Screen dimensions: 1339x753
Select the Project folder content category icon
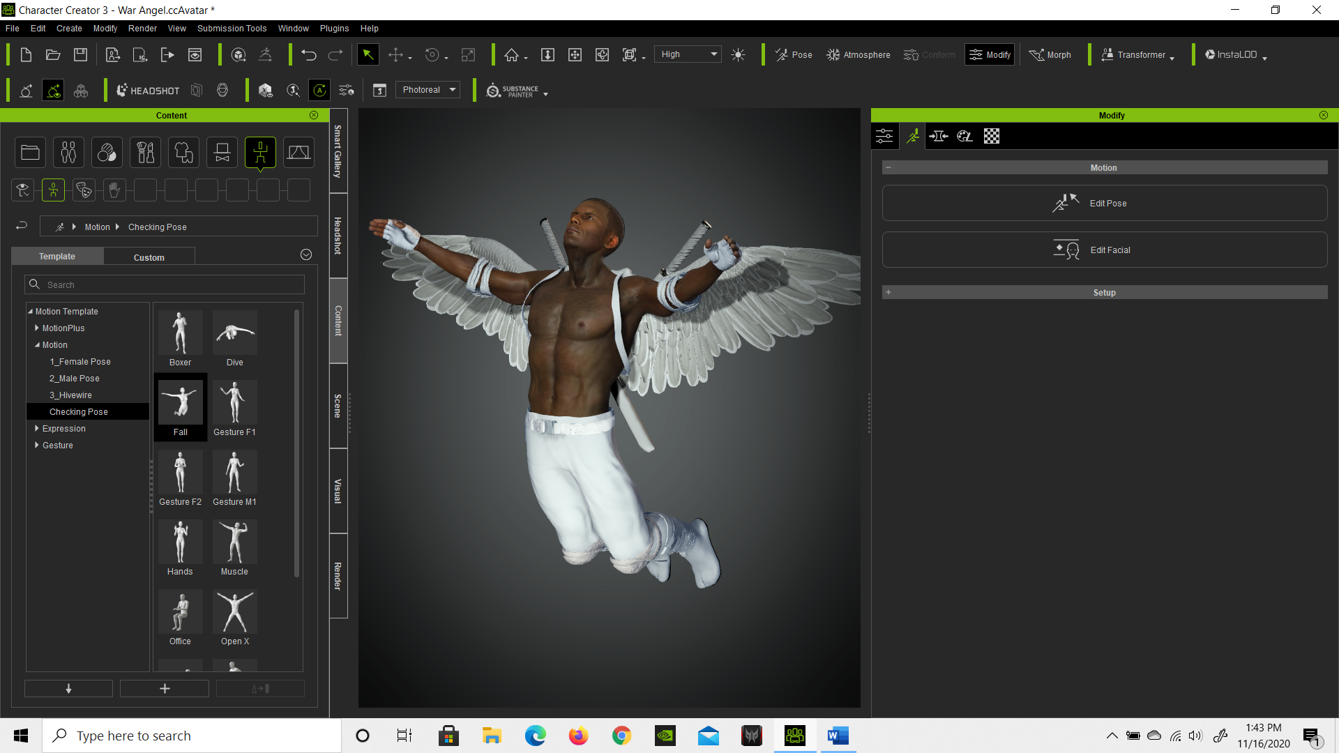click(x=30, y=152)
